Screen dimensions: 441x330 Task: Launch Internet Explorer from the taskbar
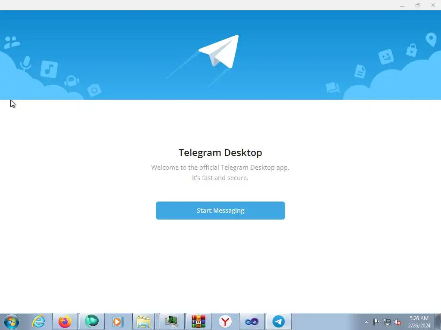(38, 321)
